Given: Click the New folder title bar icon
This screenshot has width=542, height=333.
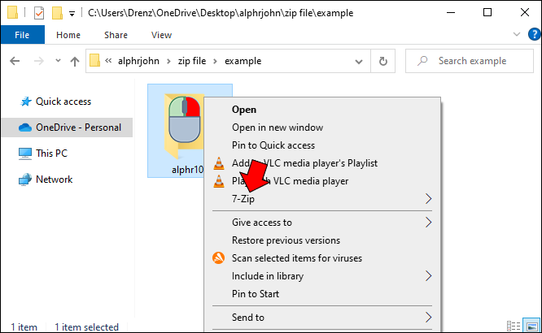Looking at the screenshot, I should click(57, 13).
